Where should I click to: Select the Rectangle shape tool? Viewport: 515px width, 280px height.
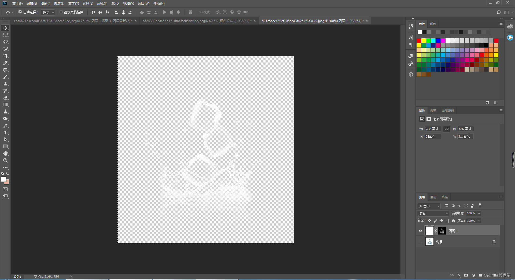pos(5,146)
